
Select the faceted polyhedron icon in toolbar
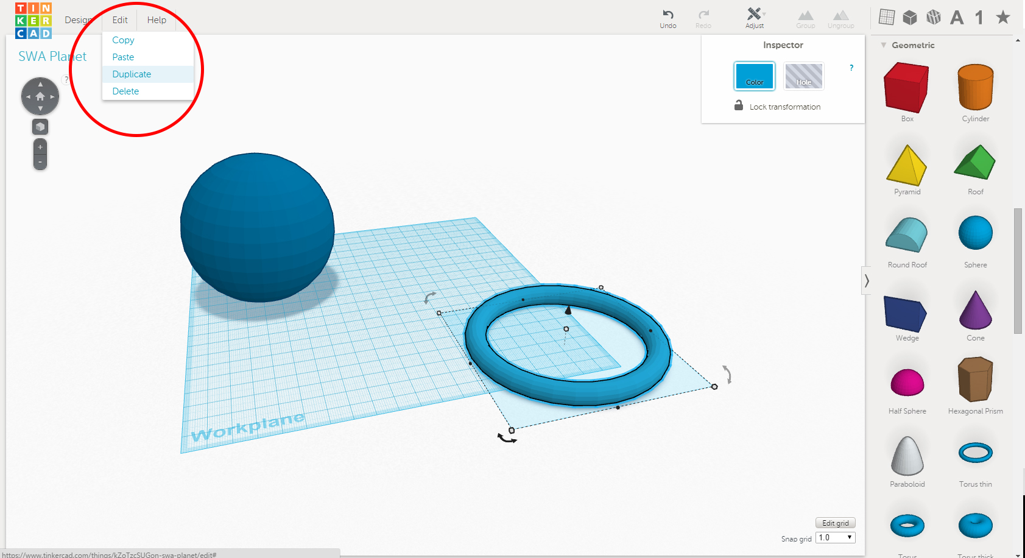click(x=934, y=17)
